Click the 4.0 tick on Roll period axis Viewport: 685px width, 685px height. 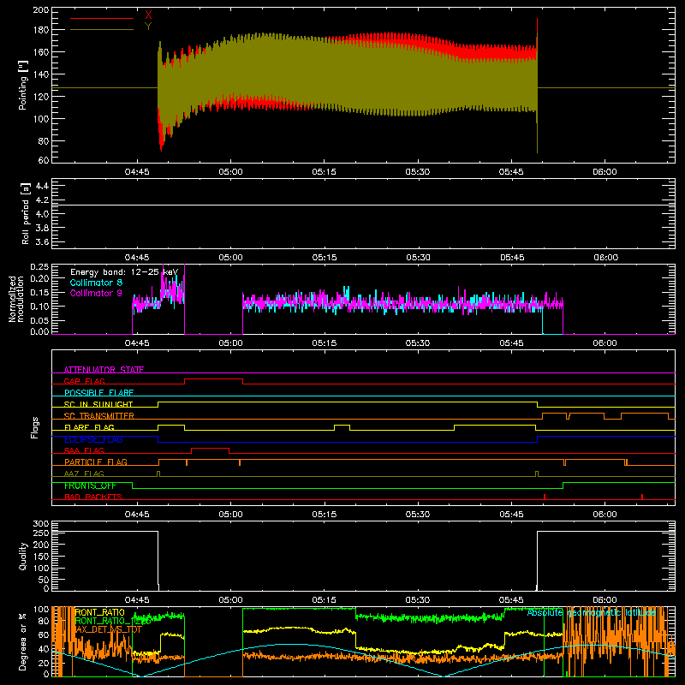[42, 214]
